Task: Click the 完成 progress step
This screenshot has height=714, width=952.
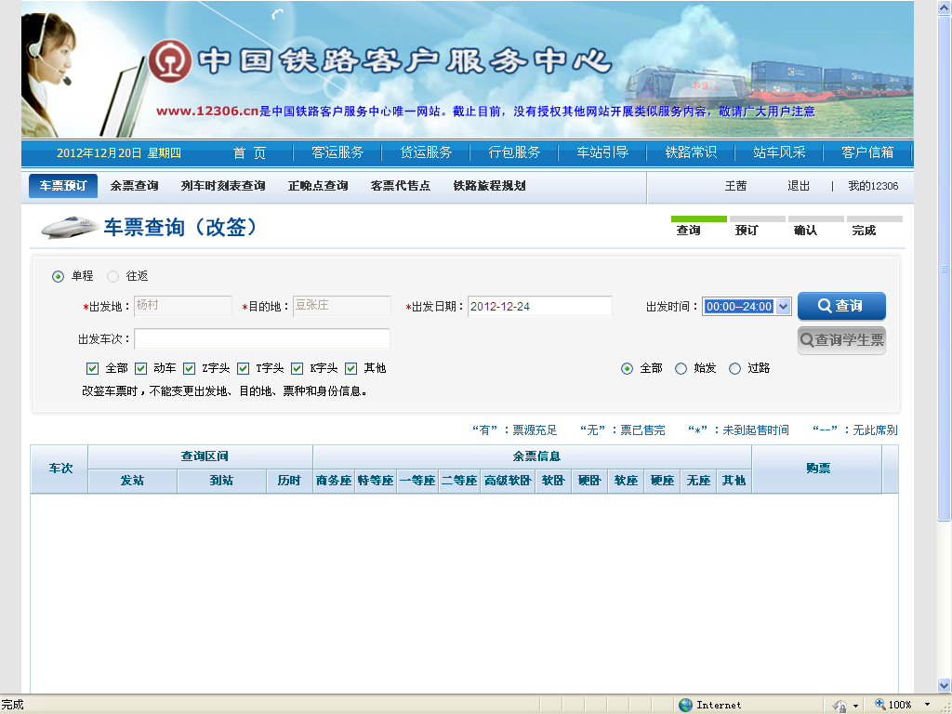Action: 864,231
